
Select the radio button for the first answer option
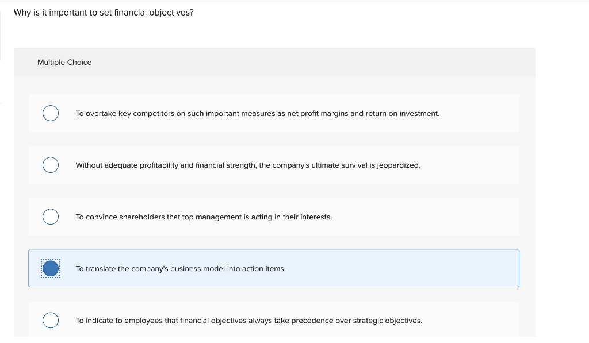[x=51, y=113]
